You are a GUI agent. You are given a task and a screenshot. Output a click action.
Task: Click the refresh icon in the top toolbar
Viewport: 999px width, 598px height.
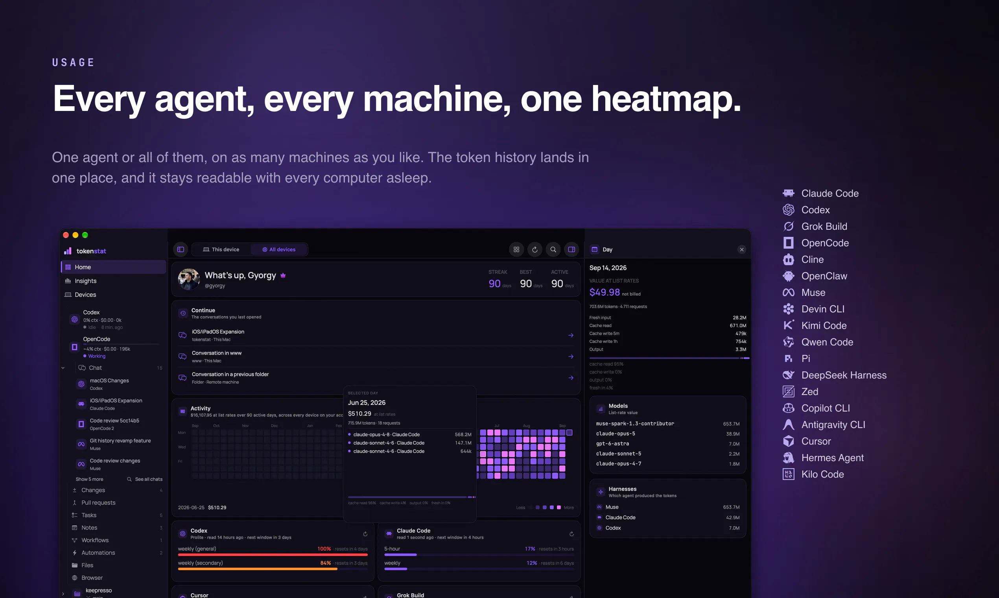[535, 249]
